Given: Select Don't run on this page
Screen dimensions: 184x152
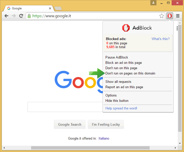Looking at the screenshot, I should tap(121, 68).
